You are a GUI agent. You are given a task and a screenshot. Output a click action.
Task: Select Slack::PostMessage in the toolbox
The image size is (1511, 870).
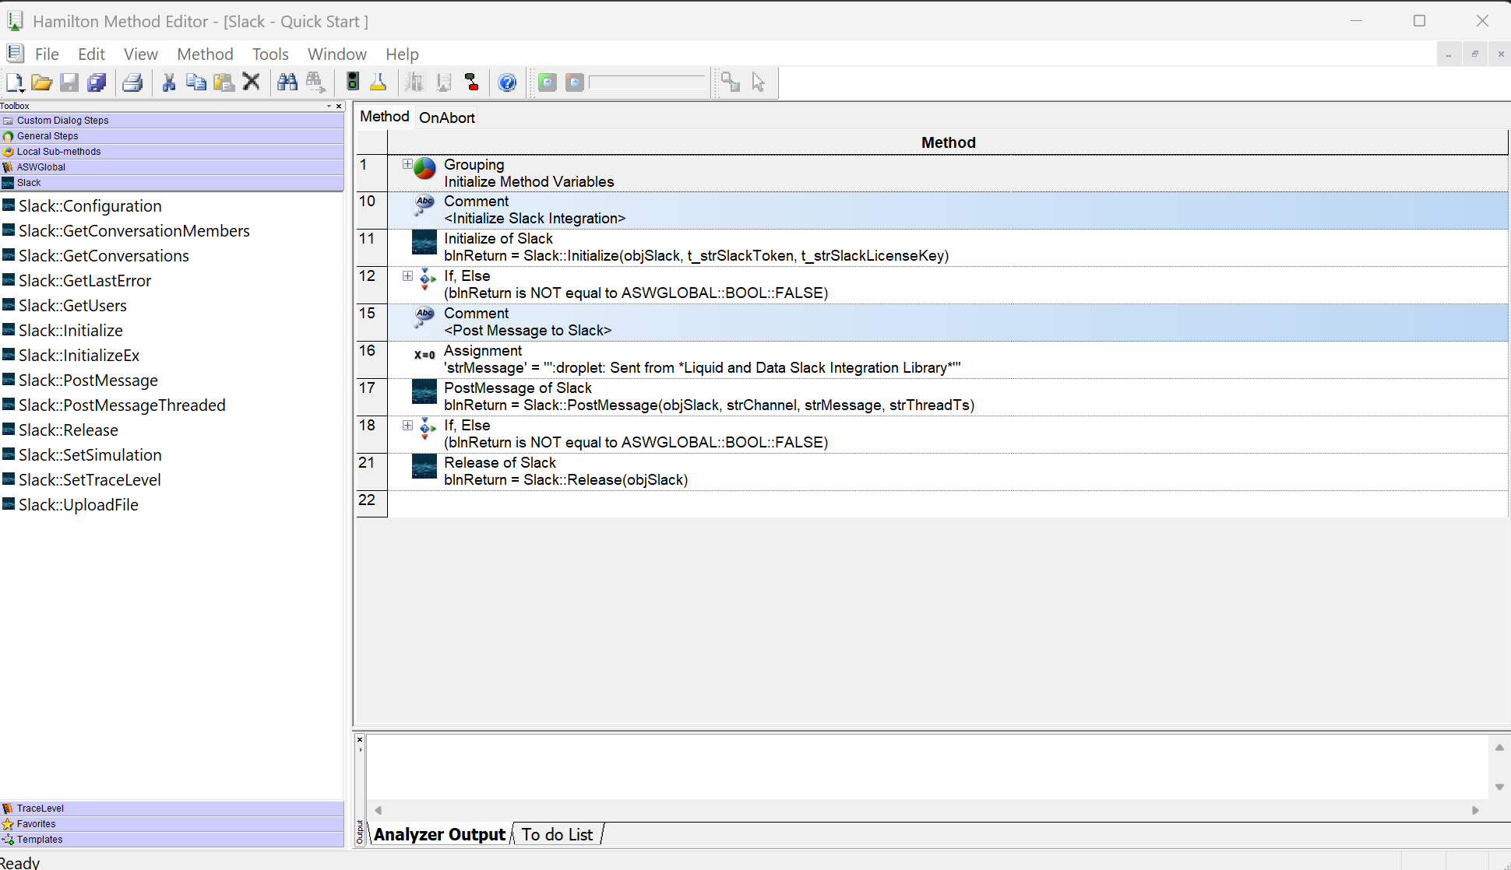[88, 381]
